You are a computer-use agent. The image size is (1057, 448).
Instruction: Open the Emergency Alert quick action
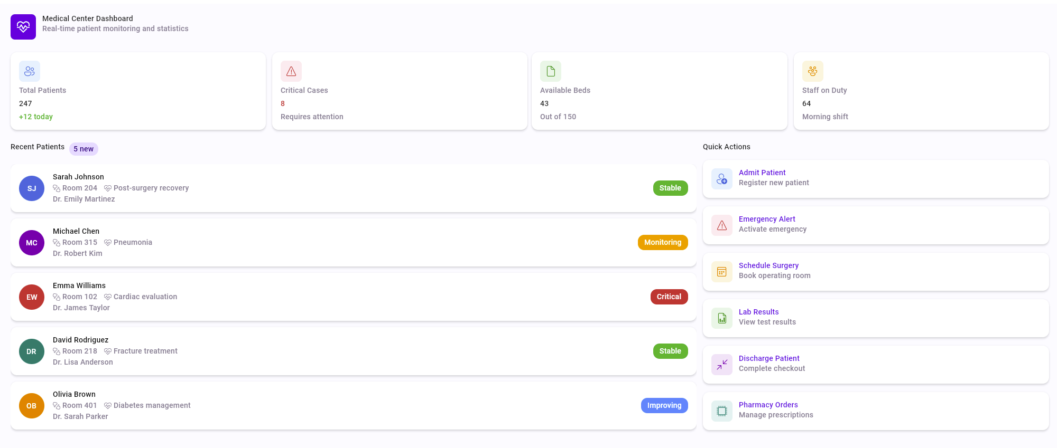[767, 219]
